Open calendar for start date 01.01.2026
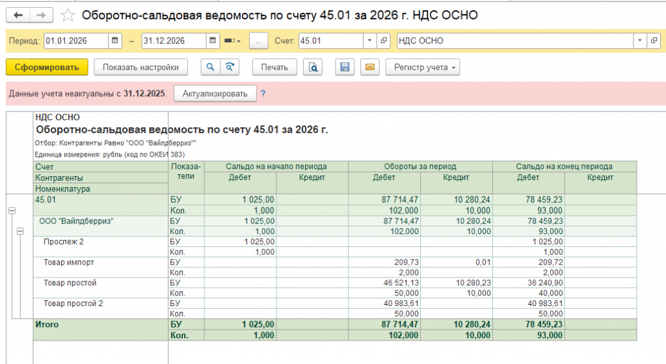 [x=114, y=41]
